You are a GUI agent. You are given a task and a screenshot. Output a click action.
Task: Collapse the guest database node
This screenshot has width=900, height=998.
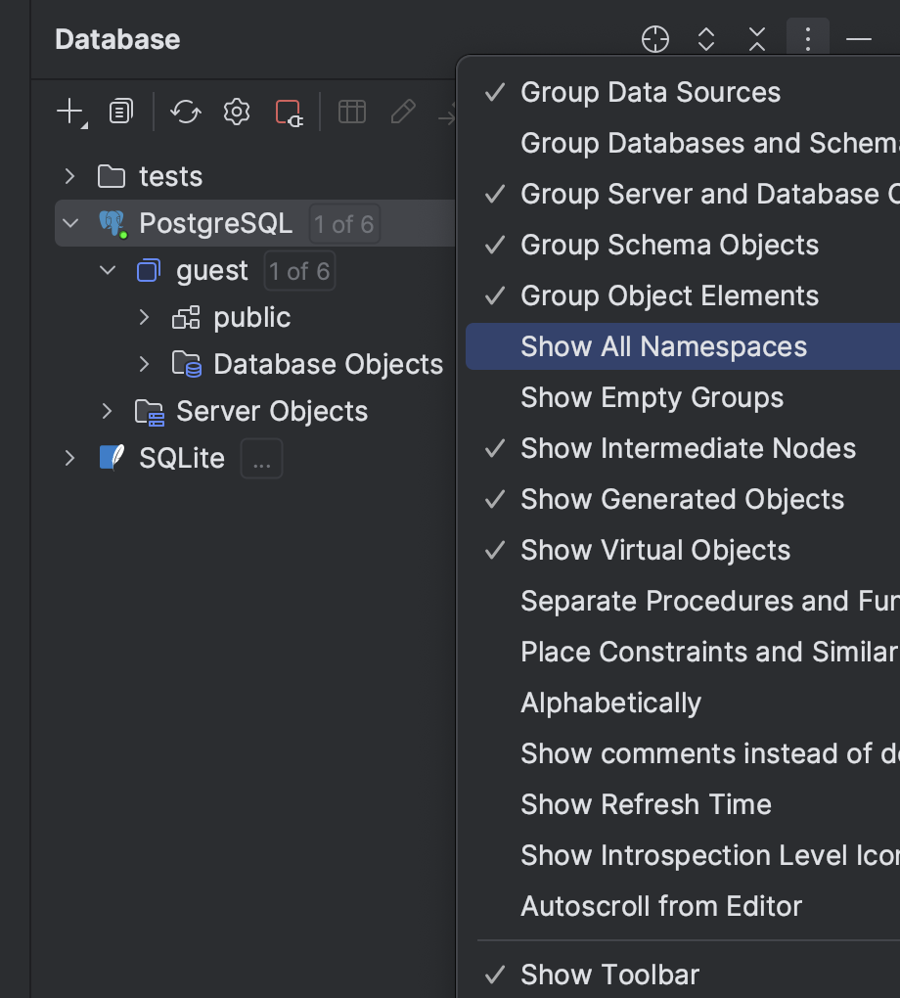(x=107, y=271)
